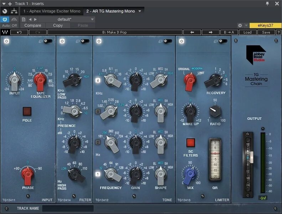Pin the Track 1 Inserts window
This screenshot has width=282, height=214.
point(267,4)
